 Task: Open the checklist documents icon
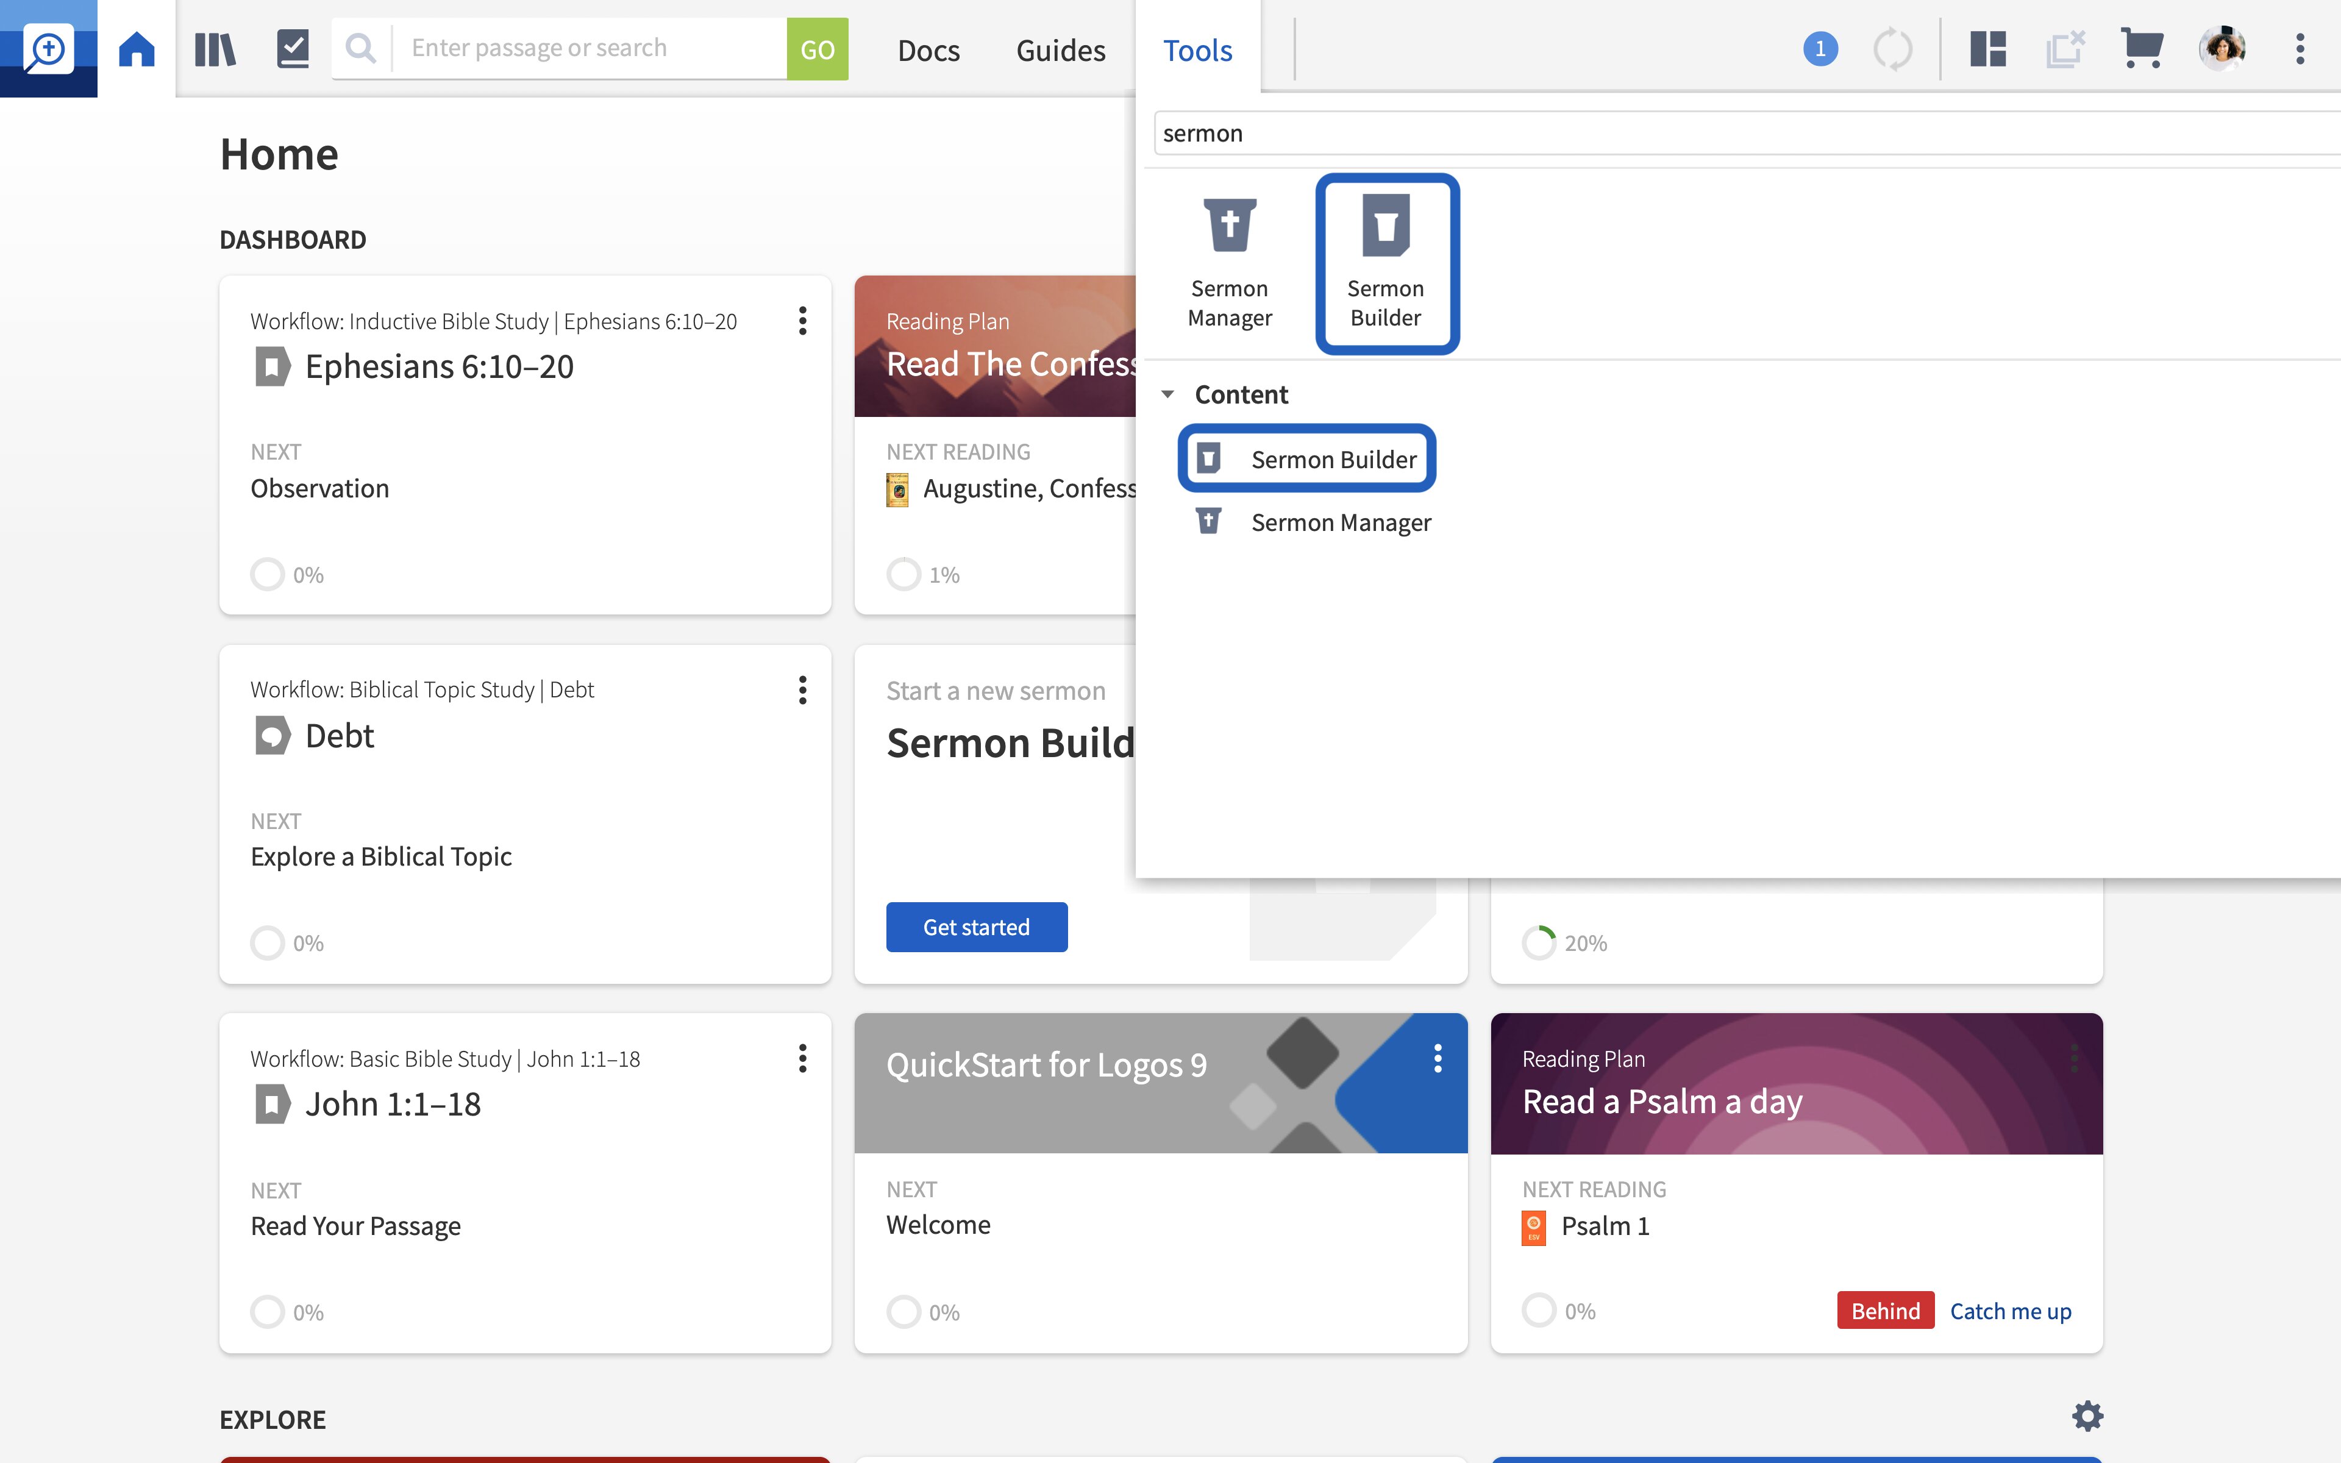(x=292, y=48)
